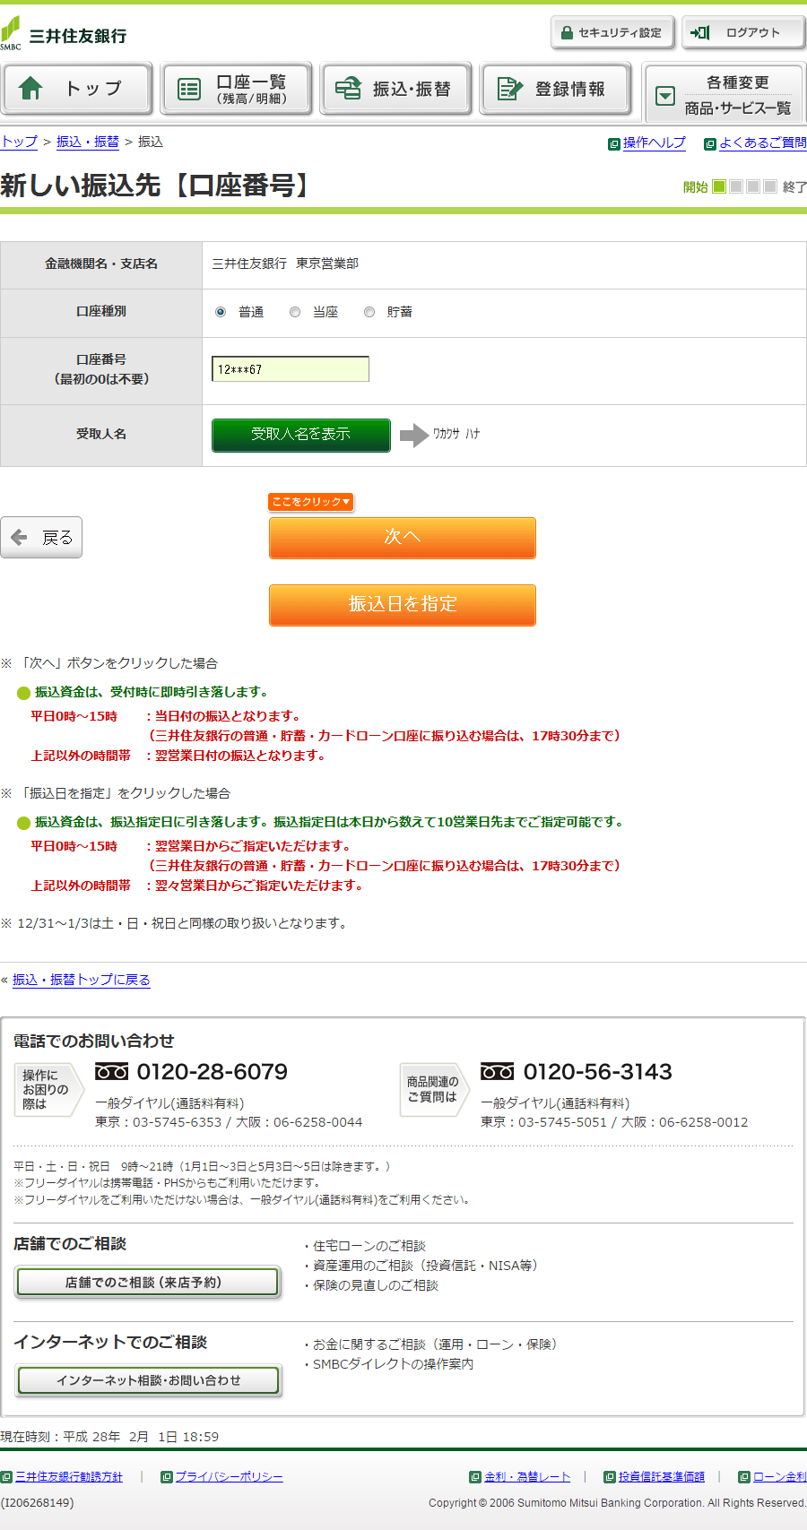Click the home icon on トップ tab
Viewport: 807px width, 1530px height.
tap(30, 88)
